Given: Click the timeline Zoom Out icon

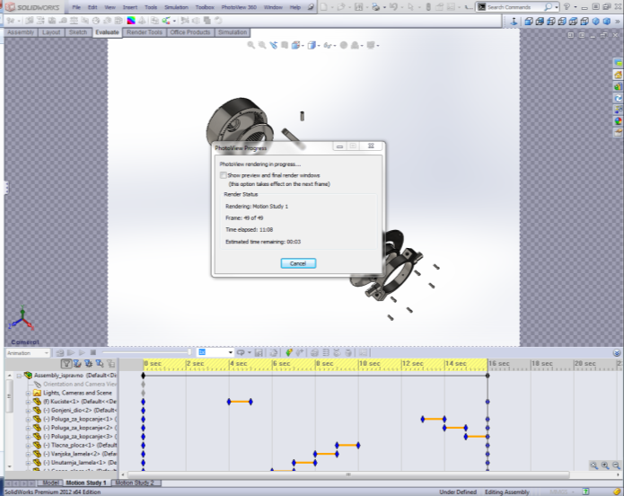Looking at the screenshot, I should coord(616,465).
